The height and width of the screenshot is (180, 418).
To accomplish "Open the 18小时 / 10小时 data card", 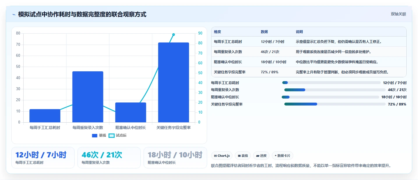I will pos(175,158).
